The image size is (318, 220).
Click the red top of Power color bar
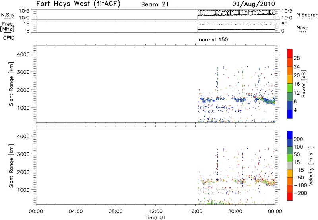pos(290,52)
